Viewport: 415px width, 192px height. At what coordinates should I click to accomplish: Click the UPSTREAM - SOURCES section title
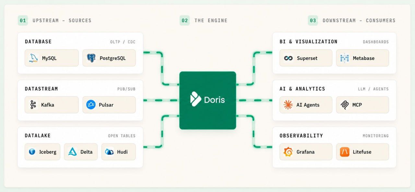62,20
